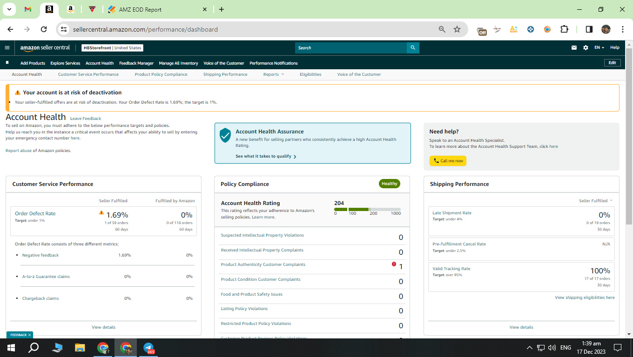Open File Explorer from the taskbar

80,348
